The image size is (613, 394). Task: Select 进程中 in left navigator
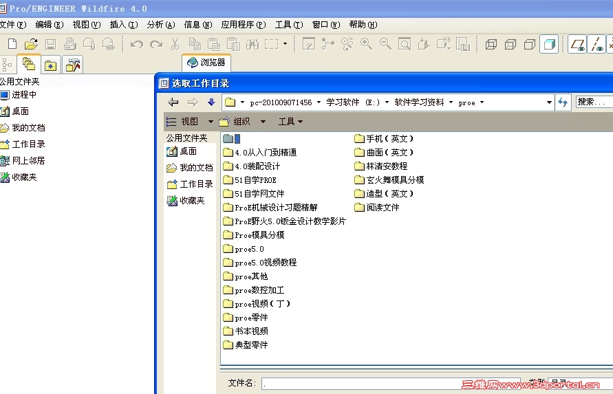click(x=19, y=95)
